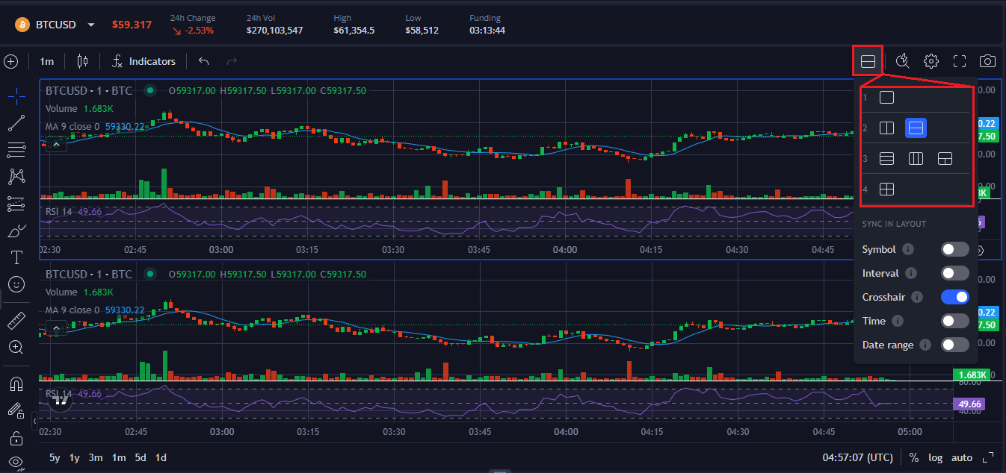Choose the four-chart grid layout
1006x473 pixels.
(x=886, y=189)
